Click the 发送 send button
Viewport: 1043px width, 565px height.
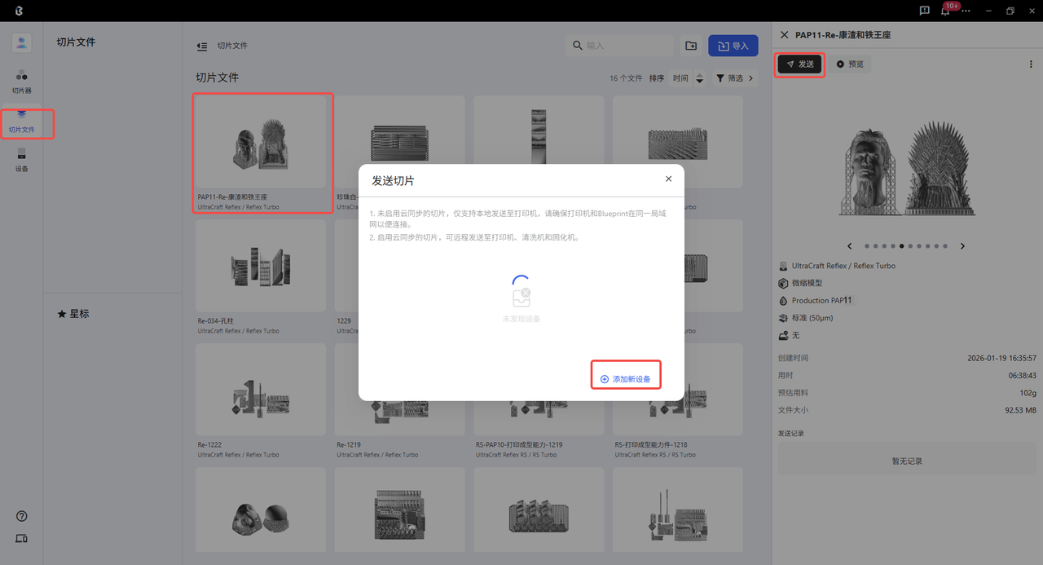coord(799,64)
